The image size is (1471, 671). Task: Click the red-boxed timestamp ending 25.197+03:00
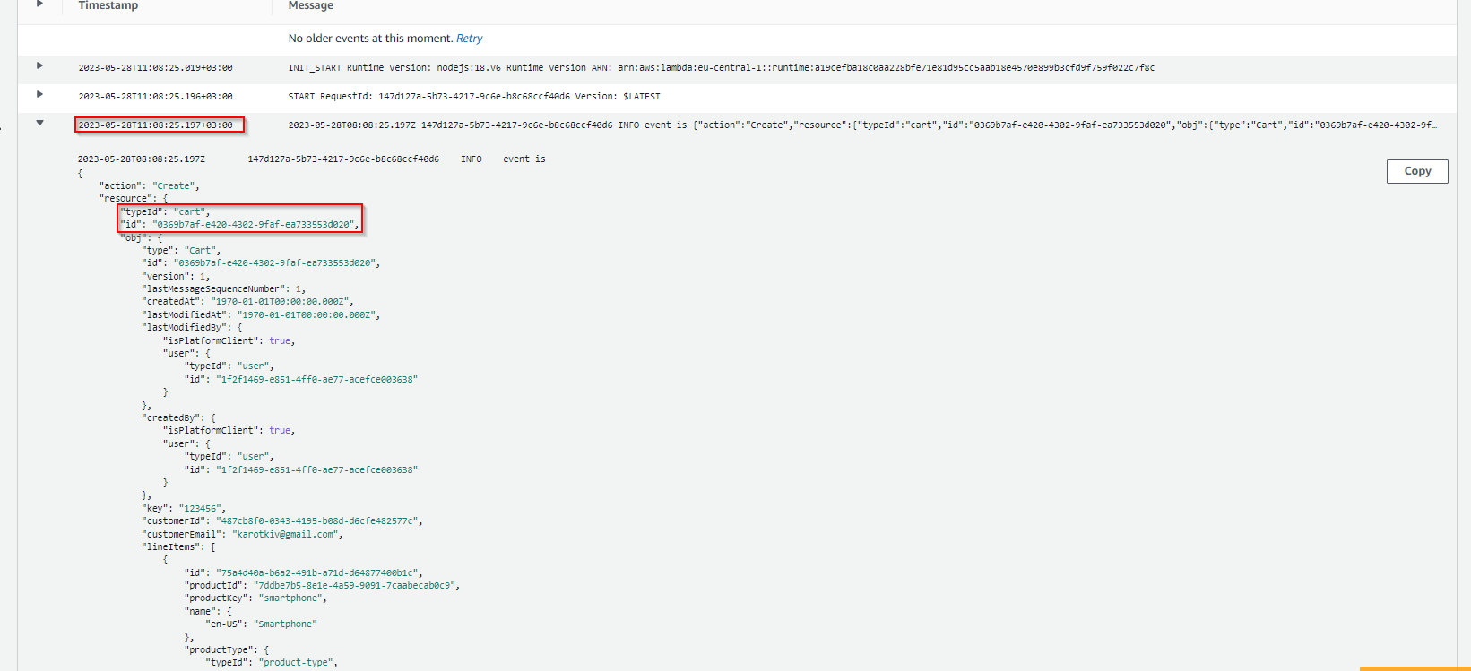pos(155,125)
